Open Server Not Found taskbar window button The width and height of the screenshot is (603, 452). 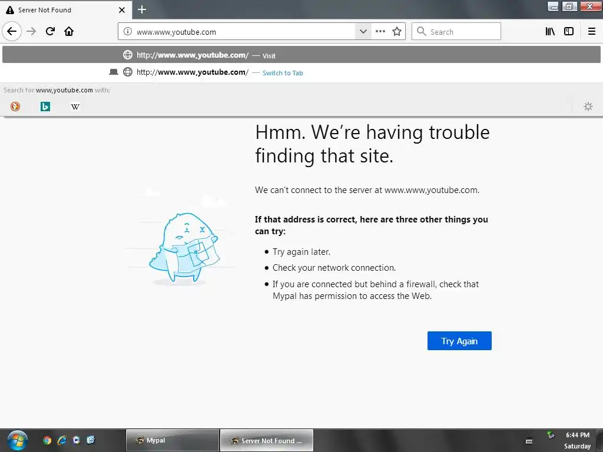267,440
